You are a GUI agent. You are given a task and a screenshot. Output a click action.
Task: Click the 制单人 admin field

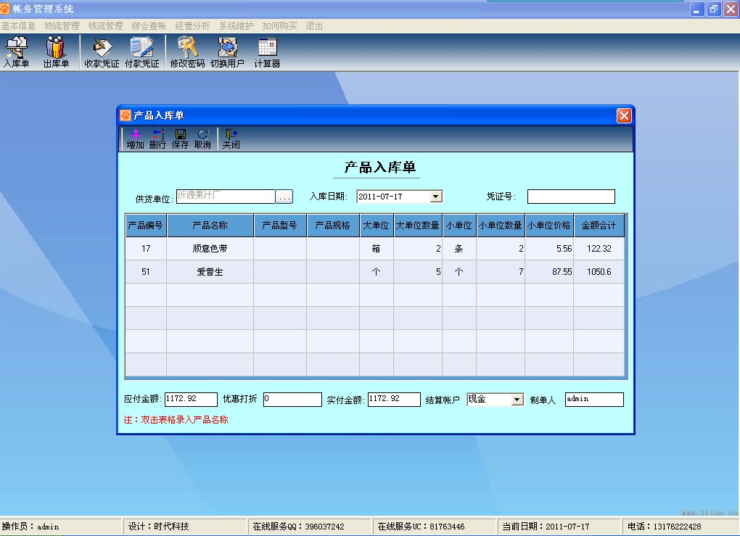point(594,399)
